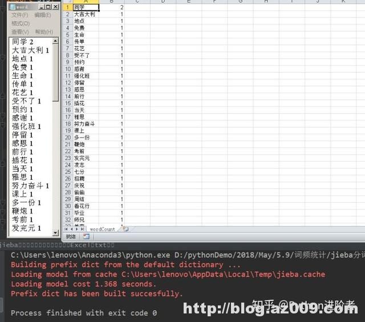This screenshot has height=322, width=365.
Task: Minimize the Notepad window
Action: coord(42,7)
